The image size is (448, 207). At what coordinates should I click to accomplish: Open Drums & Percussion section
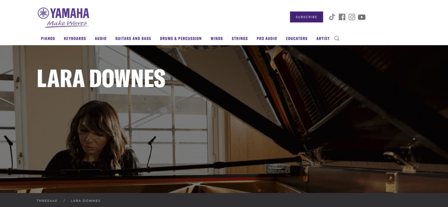[x=180, y=39]
